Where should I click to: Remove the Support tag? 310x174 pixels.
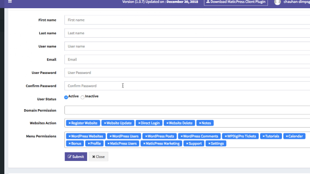(x=187, y=144)
